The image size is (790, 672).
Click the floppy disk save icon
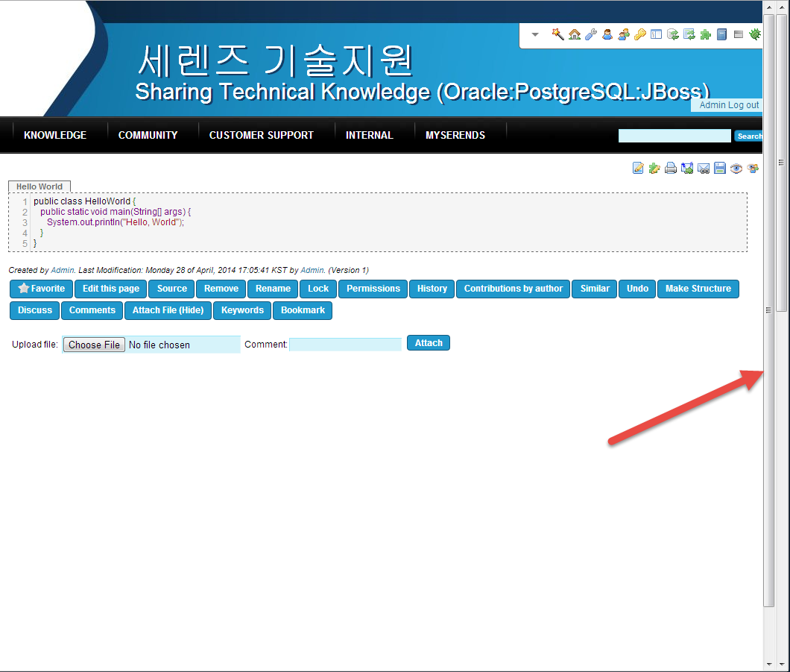coord(720,168)
